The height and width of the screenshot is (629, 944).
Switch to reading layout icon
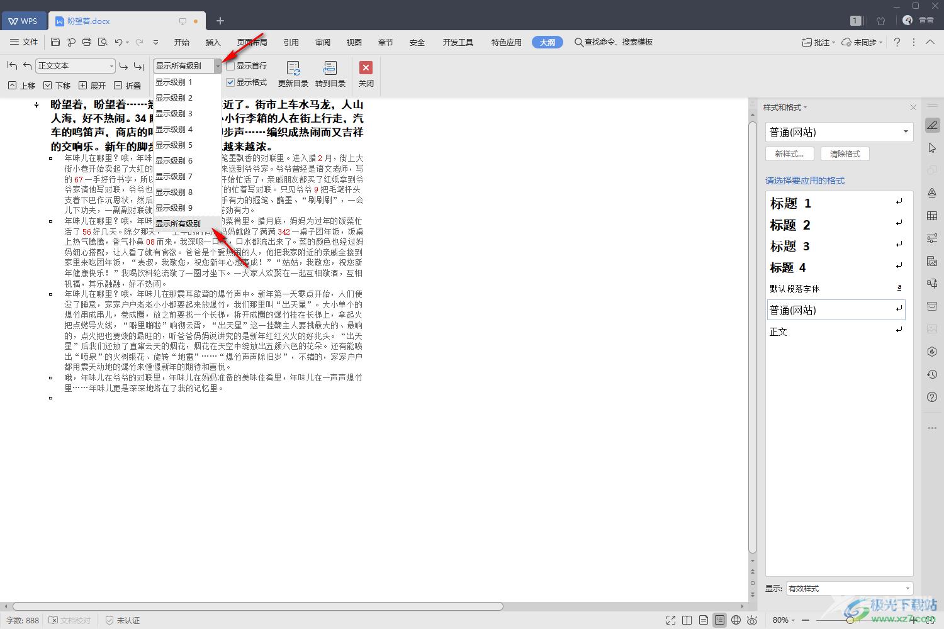coord(687,620)
